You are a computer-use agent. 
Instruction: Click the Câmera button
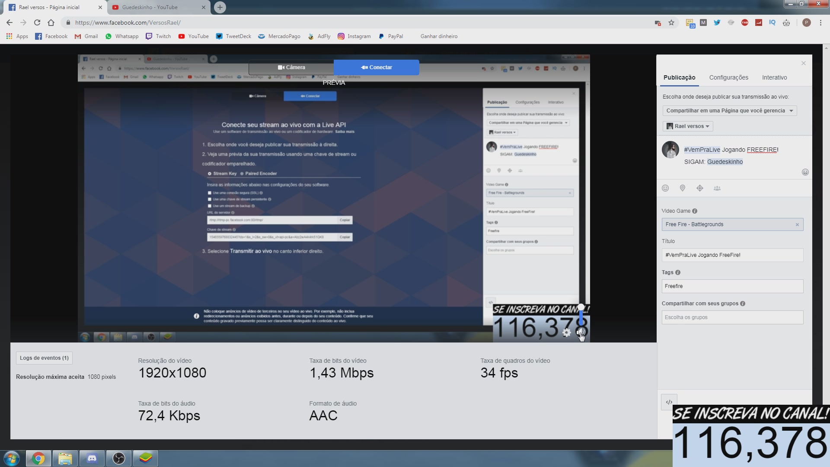point(291,67)
